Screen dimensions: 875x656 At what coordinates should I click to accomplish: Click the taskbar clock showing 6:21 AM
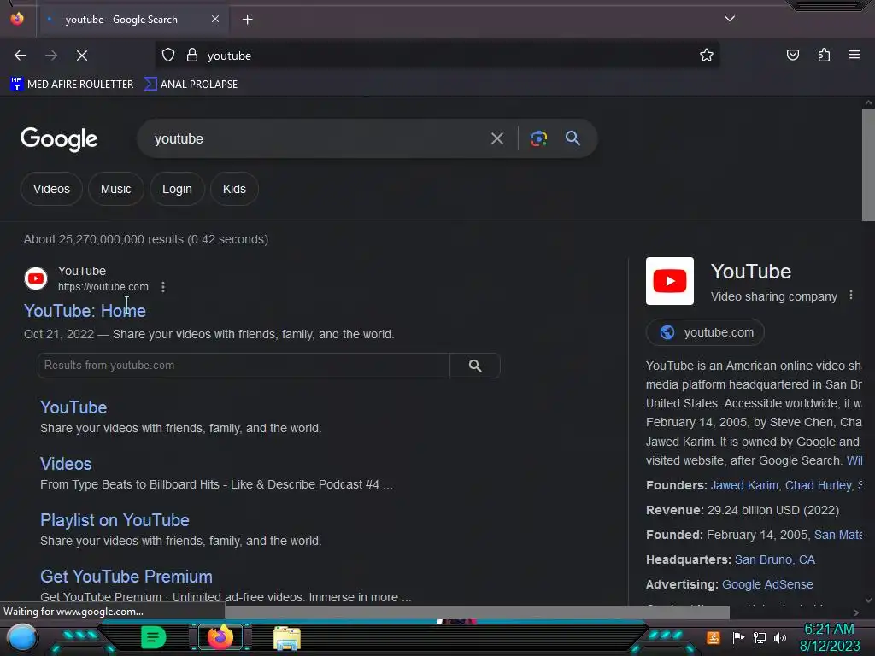[829, 637]
